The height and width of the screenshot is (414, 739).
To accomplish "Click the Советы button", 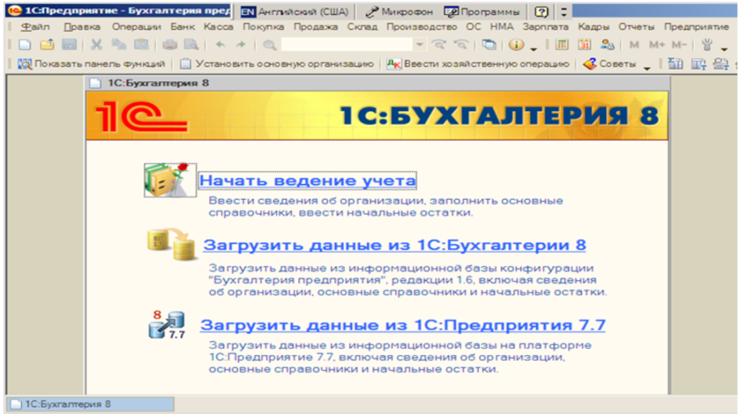I will 610,64.
